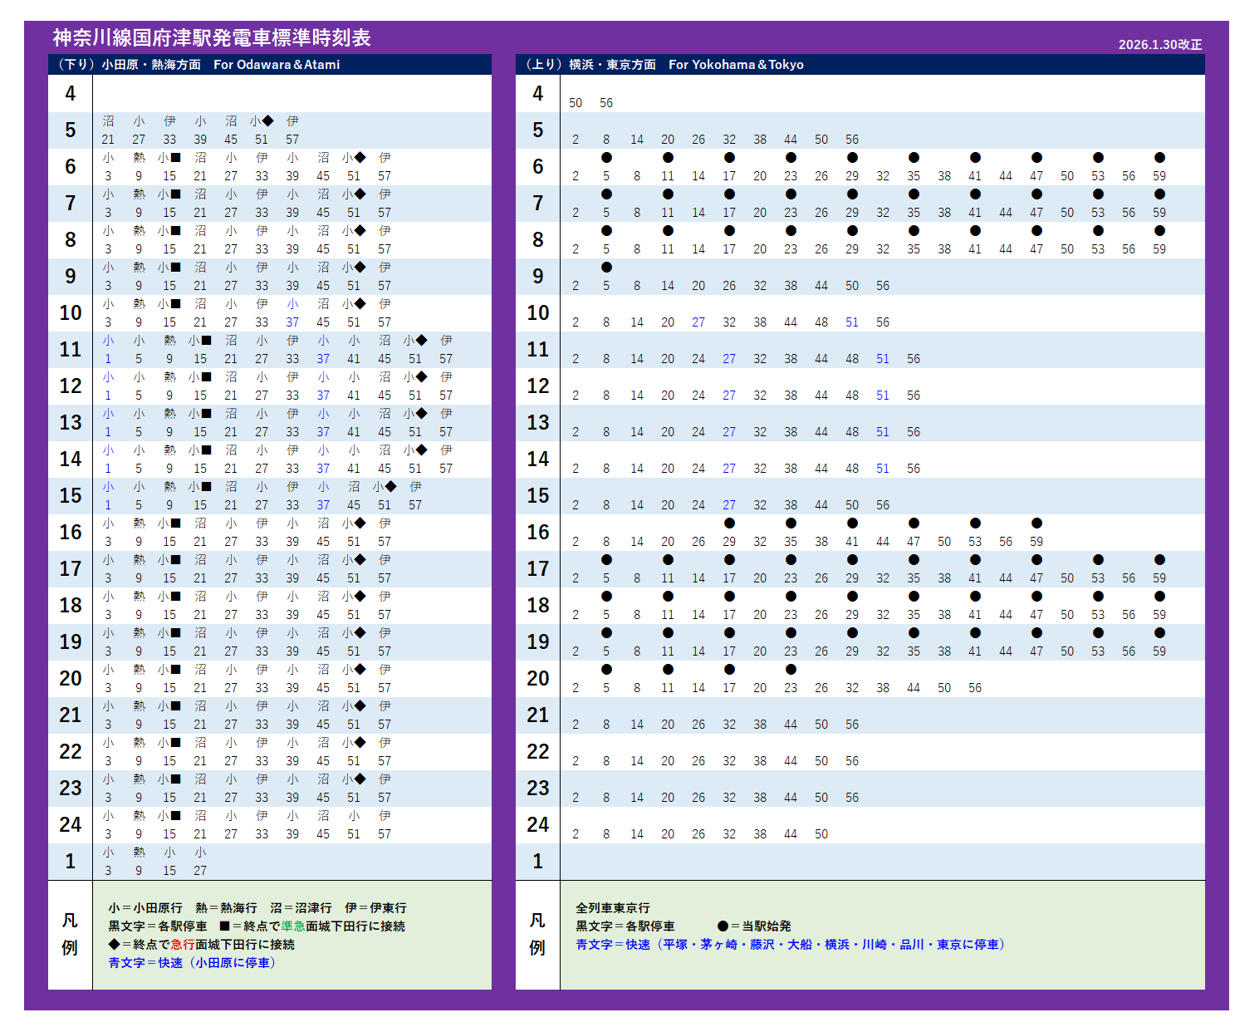Click the ◆ symbol in the Odawara legend
This screenshot has width=1254, height=1032.
click(x=114, y=944)
